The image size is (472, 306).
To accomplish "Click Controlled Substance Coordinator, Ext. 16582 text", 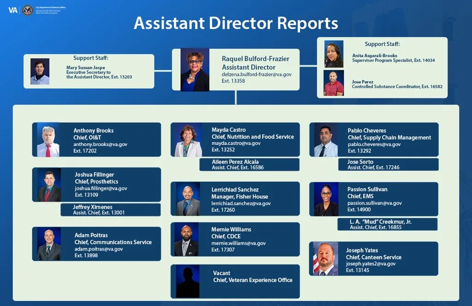I will click(397, 86).
